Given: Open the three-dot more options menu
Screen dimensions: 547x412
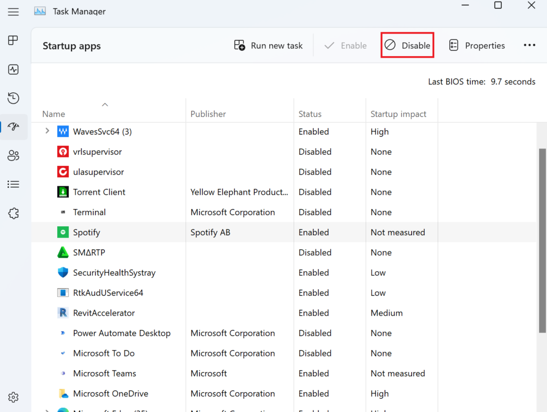Looking at the screenshot, I should tap(529, 45).
